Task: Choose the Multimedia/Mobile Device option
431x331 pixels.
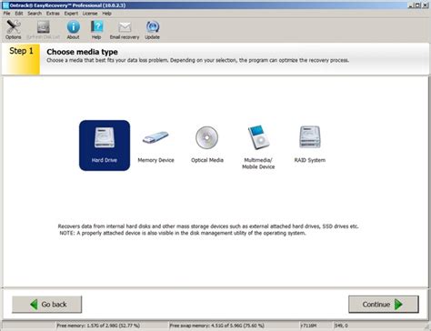Action: pos(258,147)
